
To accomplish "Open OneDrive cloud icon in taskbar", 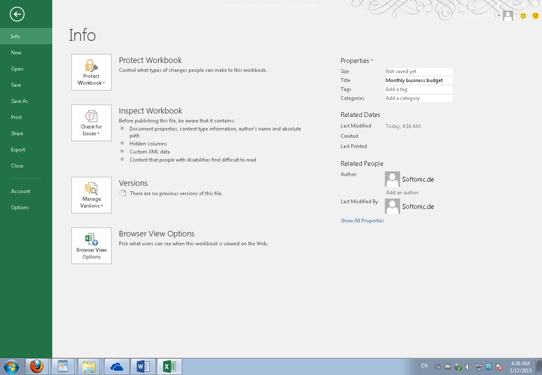I will click(x=116, y=366).
